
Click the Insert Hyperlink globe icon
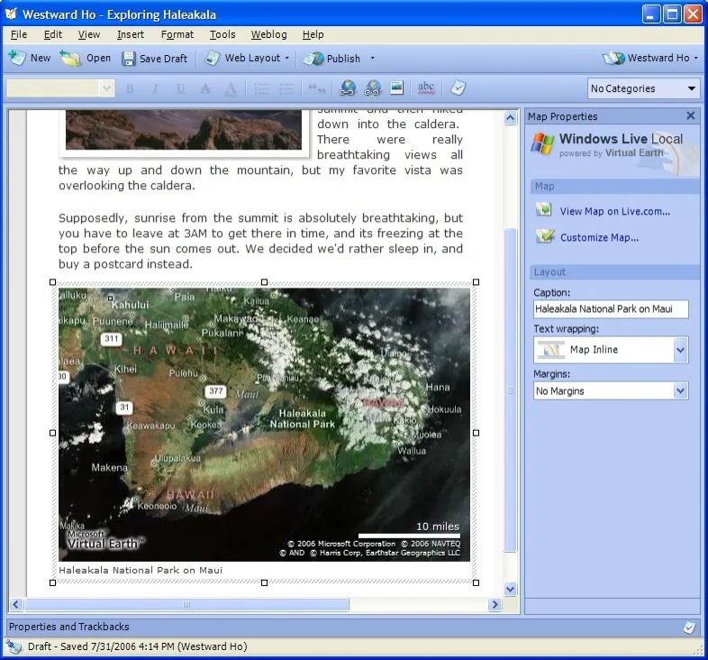pos(347,88)
